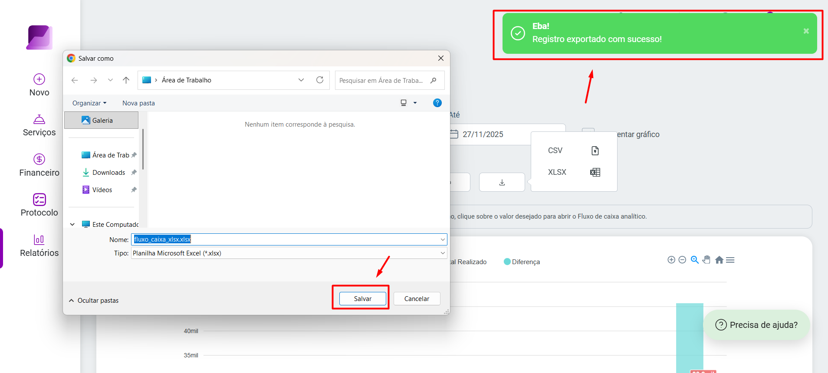This screenshot has height=373, width=828.
Task: Select chart selection zoom magnifier tool
Action: coord(694,260)
